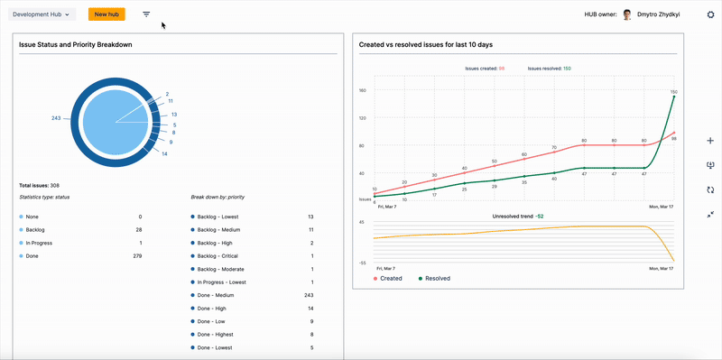Screen dimensions: 722x360
Task: Click the light blue pie chart center
Action: tap(116, 122)
